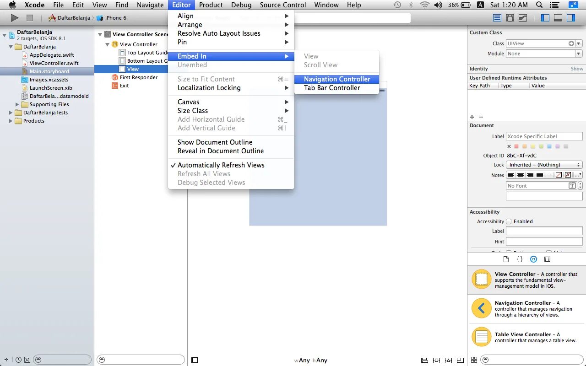Open the Code Snippet library

520,259
